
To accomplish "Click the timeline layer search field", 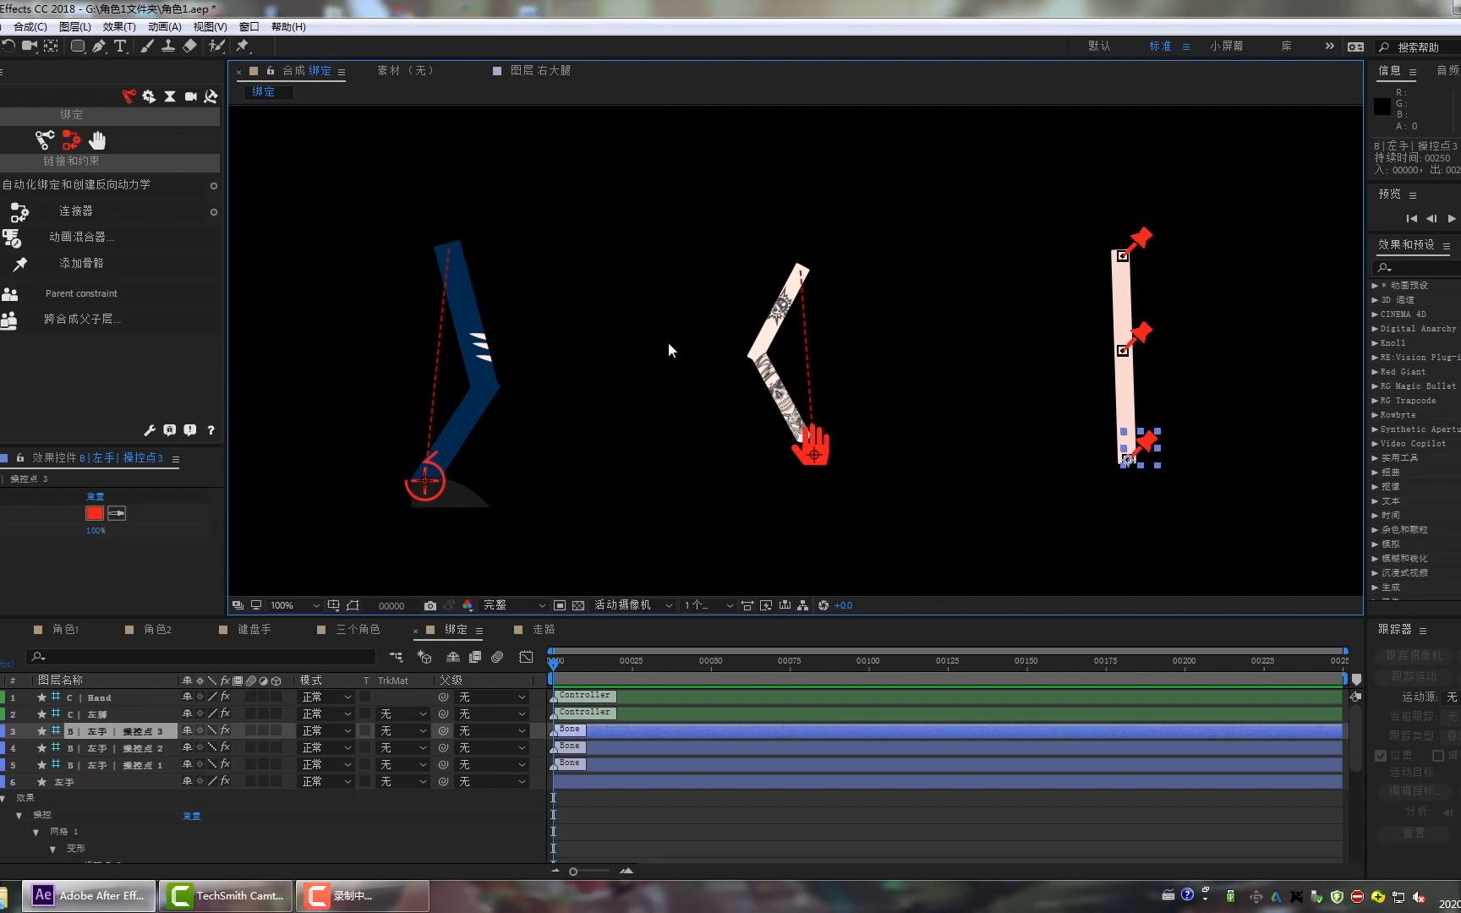I will click(x=203, y=657).
